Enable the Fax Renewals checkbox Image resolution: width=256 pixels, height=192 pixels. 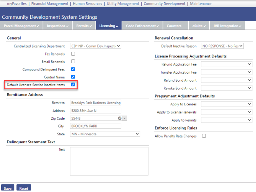click(x=73, y=54)
